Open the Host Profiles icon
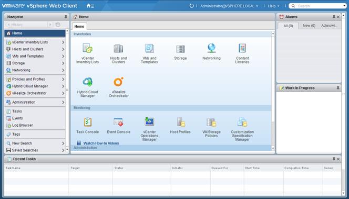This screenshot has height=199, width=349. click(x=180, y=122)
